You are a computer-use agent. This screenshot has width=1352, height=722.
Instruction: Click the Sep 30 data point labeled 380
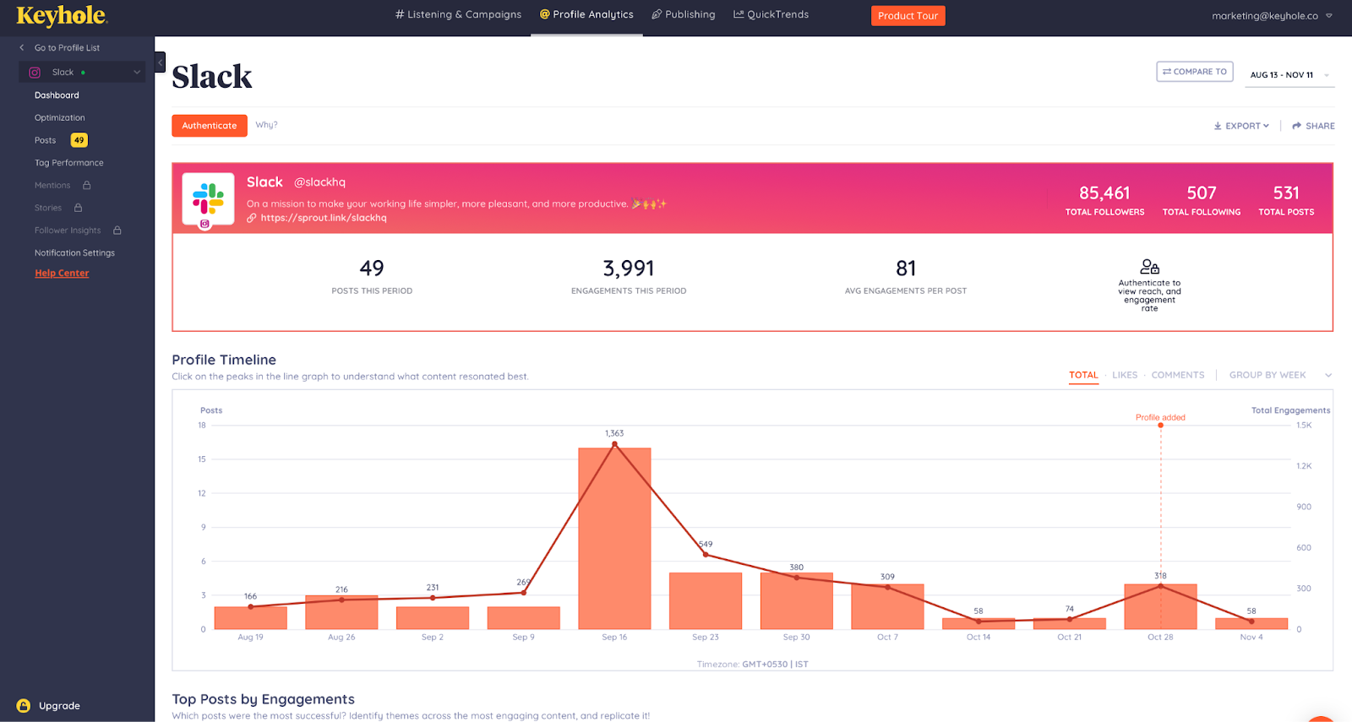pos(796,578)
